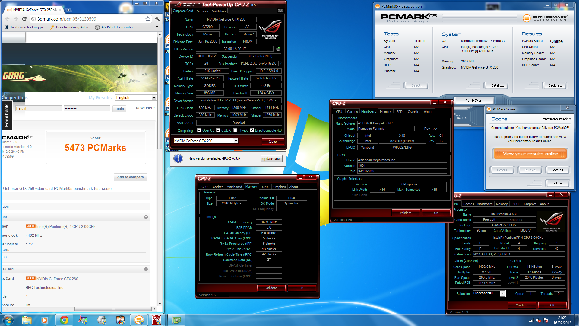Click the information icon in the GPU-Z update notice
Image resolution: width=579 pixels, height=326 pixels.
178,158
